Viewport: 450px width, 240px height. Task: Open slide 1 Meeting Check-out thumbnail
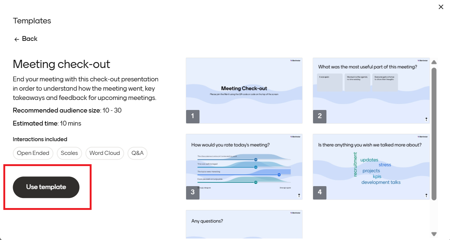tap(244, 91)
